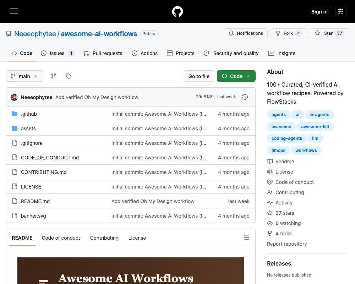The image size is (355, 284).
Task: Go to the GitHub homepage logo
Action: tap(177, 12)
